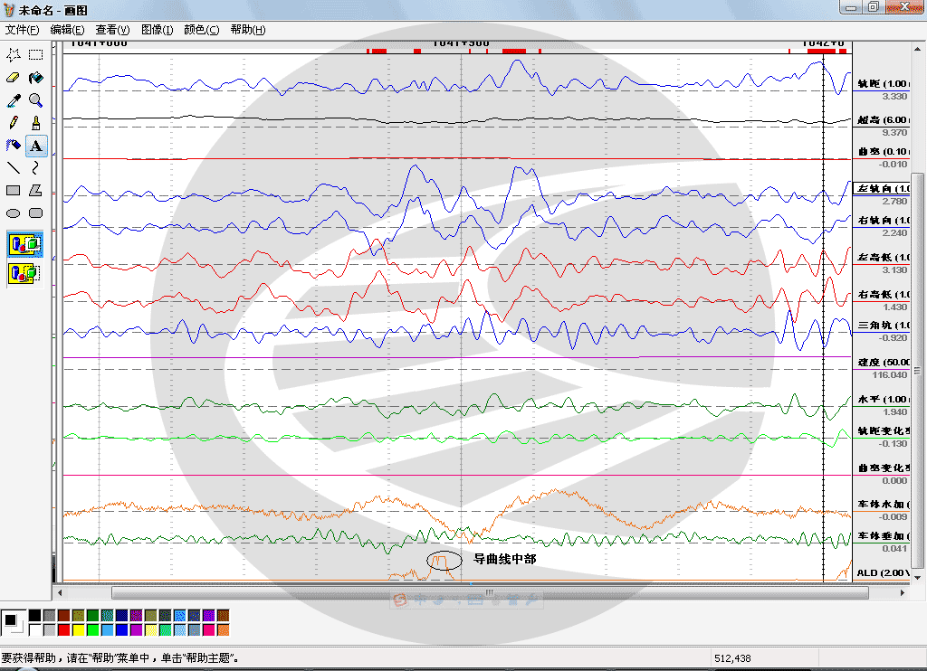927x671 pixels.
Task: Choose the pencil tool
Action: click(14, 123)
